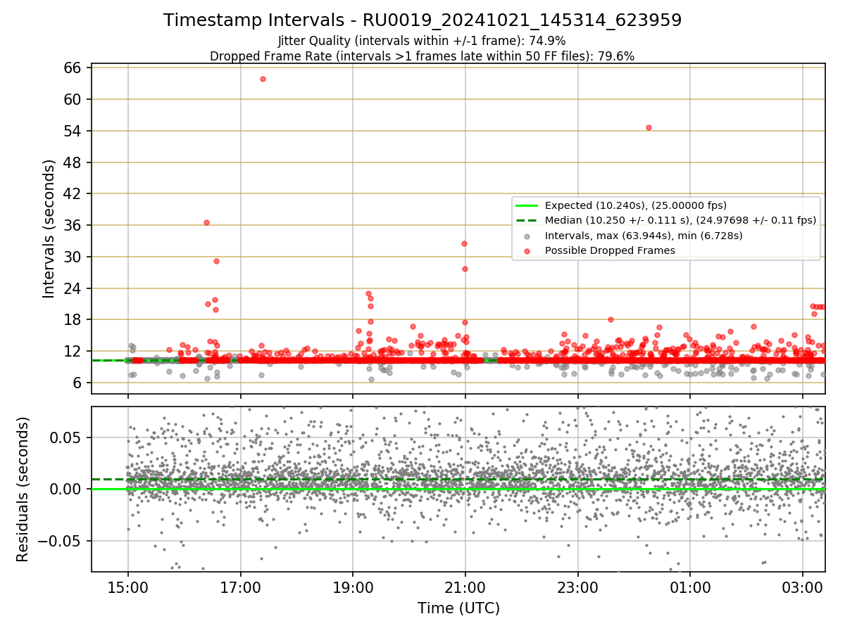Select the 17:00 time tick label
Image resolution: width=845 pixels, height=633 pixels.
coord(240,587)
